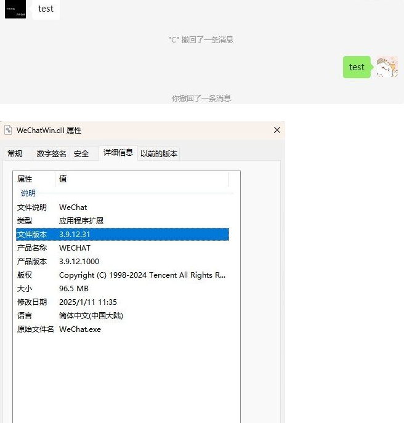Click the 属性 column header
This screenshot has height=423, width=404.
pyautogui.click(x=25, y=179)
